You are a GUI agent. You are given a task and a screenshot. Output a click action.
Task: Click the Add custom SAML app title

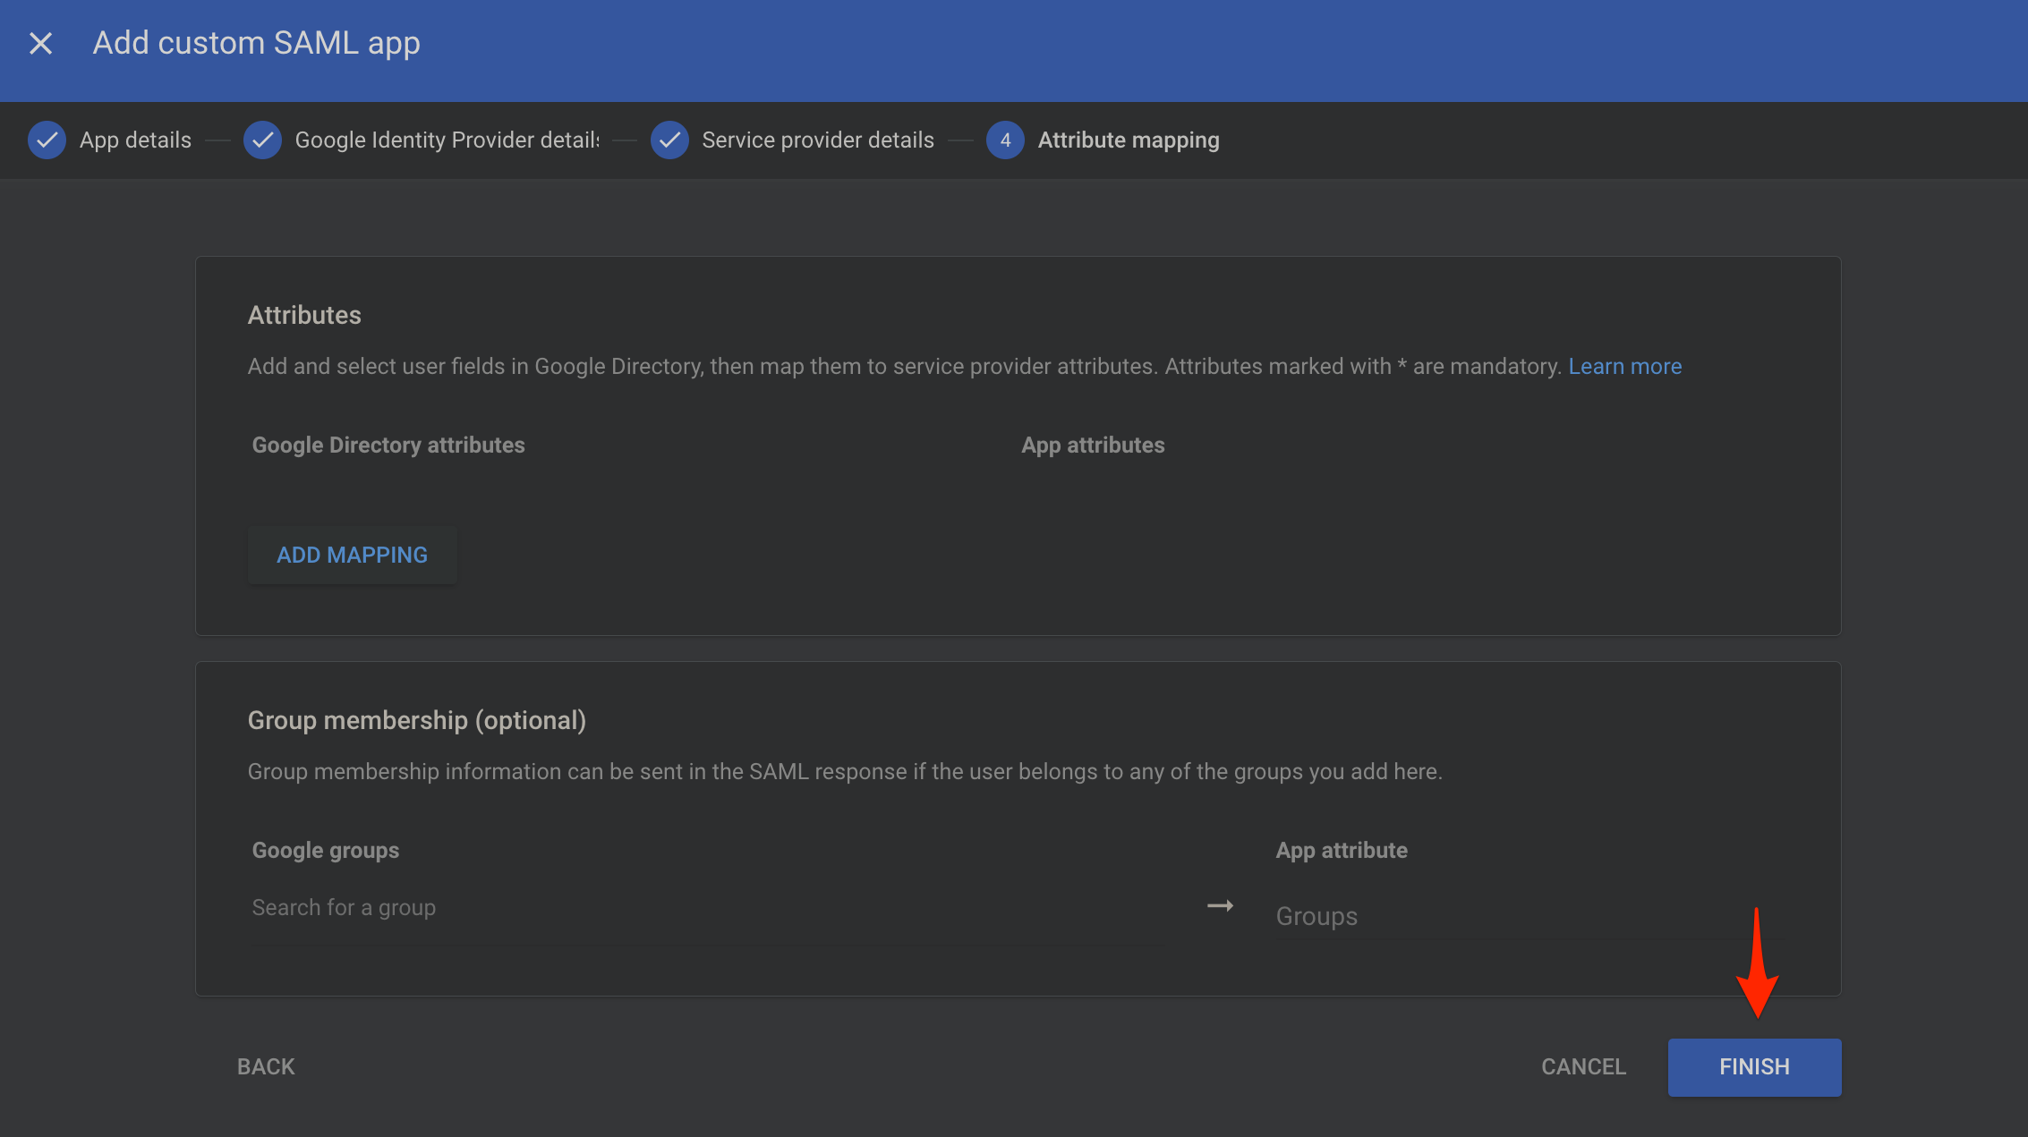point(257,43)
